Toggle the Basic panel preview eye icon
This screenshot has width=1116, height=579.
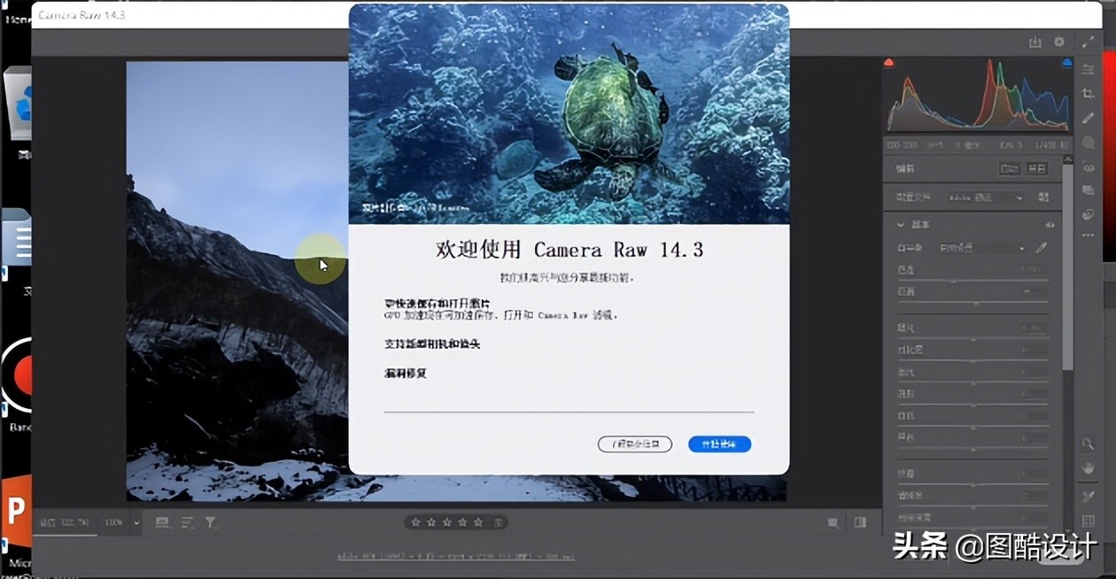(1050, 224)
